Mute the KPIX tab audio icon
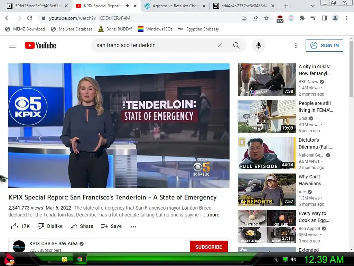The width and height of the screenshot is (354, 266). pos(128,6)
